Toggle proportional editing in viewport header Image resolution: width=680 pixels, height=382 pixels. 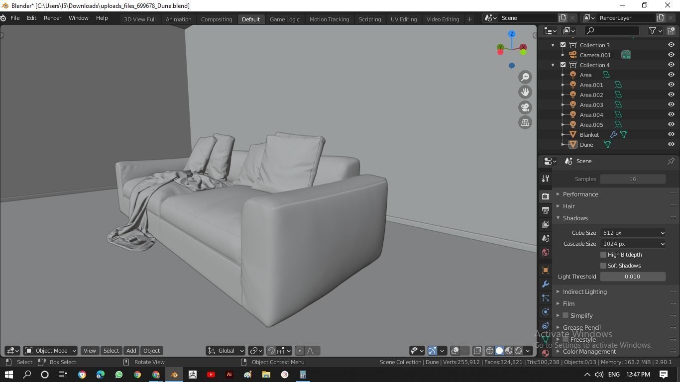tap(300, 351)
